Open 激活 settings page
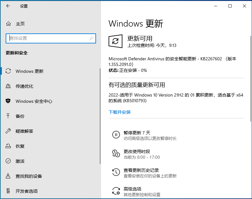 coord(20,161)
